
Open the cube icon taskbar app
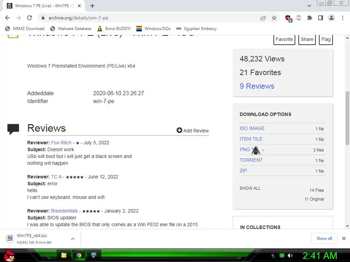[x=94, y=255]
